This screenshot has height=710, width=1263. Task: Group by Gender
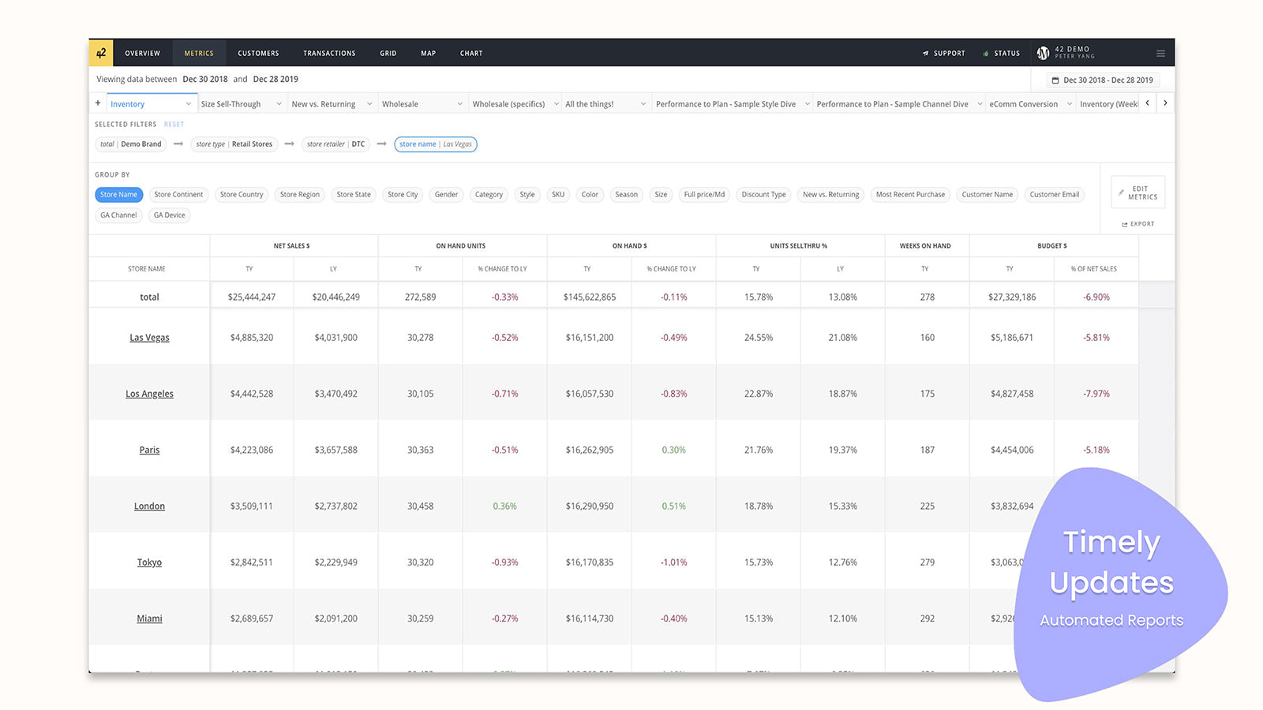tap(446, 195)
